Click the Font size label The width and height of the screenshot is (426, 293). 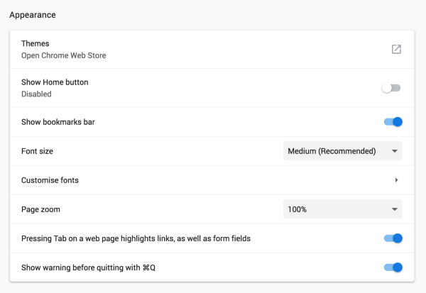pyautogui.click(x=38, y=151)
